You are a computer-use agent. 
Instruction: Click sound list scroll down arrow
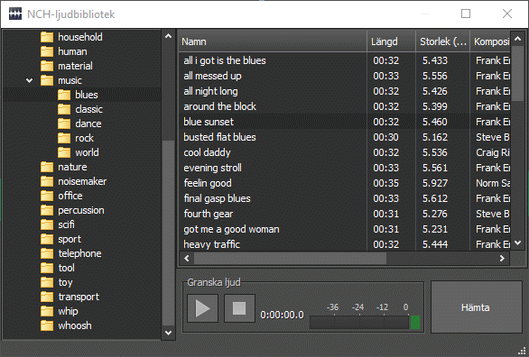(517, 243)
